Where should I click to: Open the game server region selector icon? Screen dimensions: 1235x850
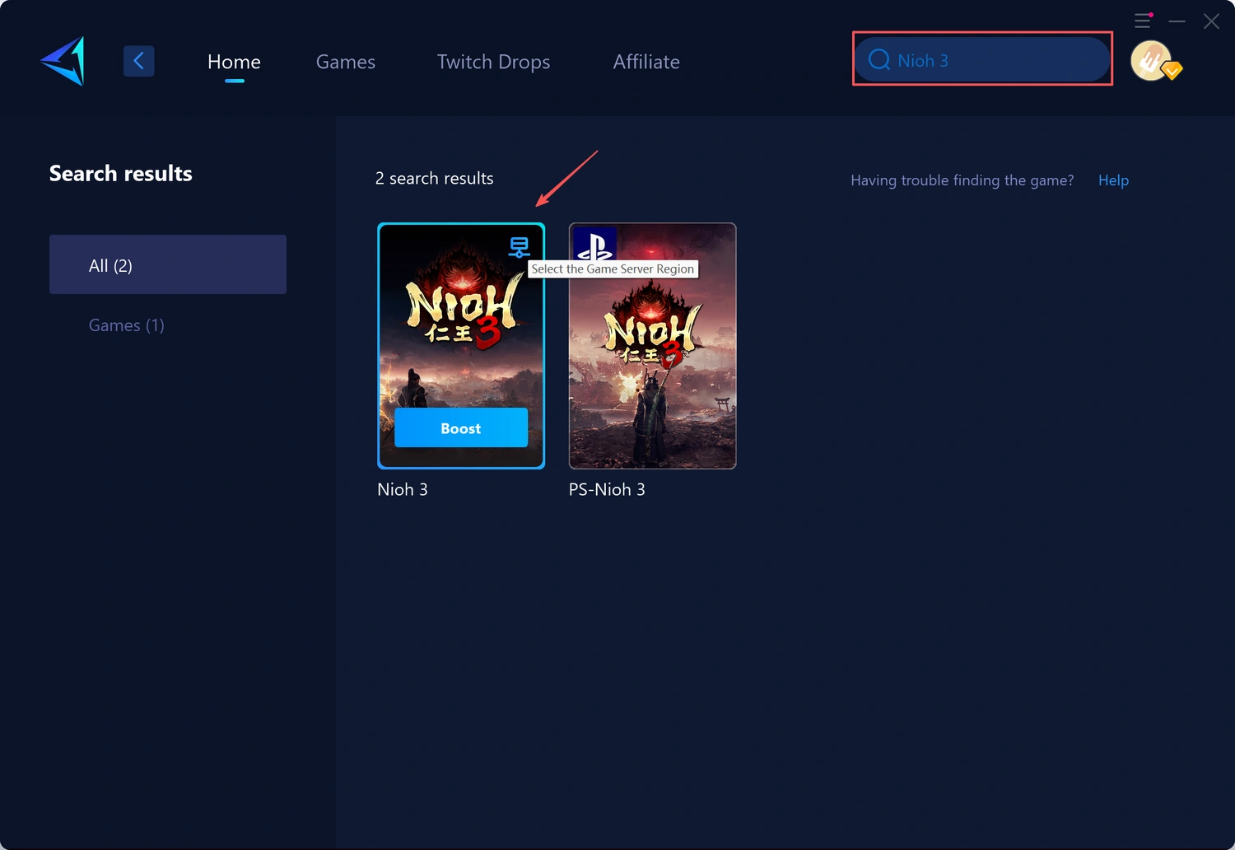tap(519, 246)
